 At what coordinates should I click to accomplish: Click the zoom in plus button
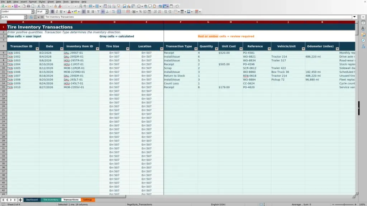point(356,205)
